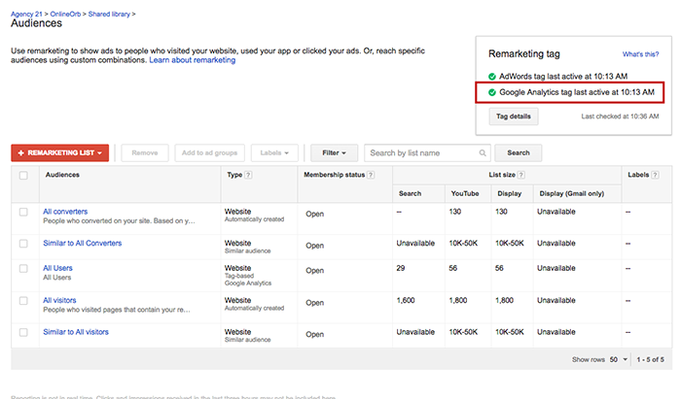681x399 pixels.
Task: Open the Filter dropdown
Action: point(334,153)
